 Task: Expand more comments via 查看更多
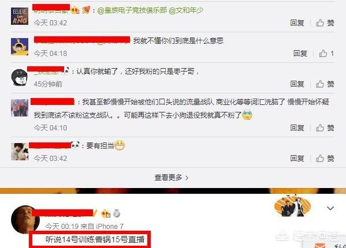point(172,178)
